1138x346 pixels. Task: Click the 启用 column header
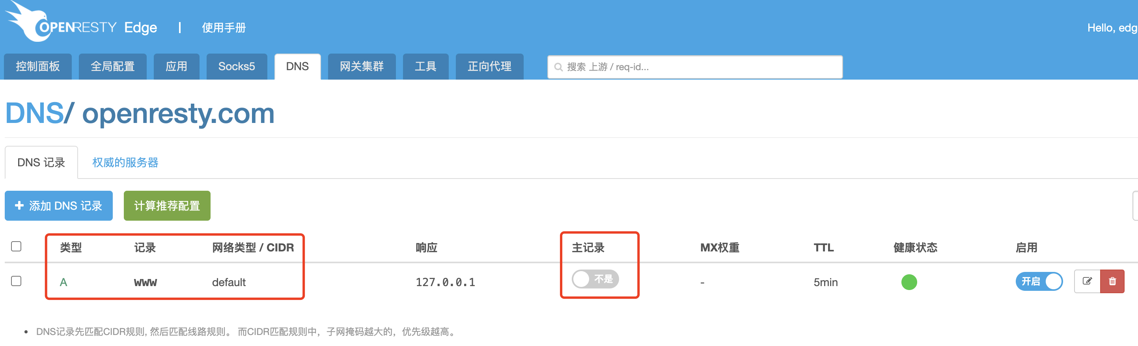(x=1027, y=247)
